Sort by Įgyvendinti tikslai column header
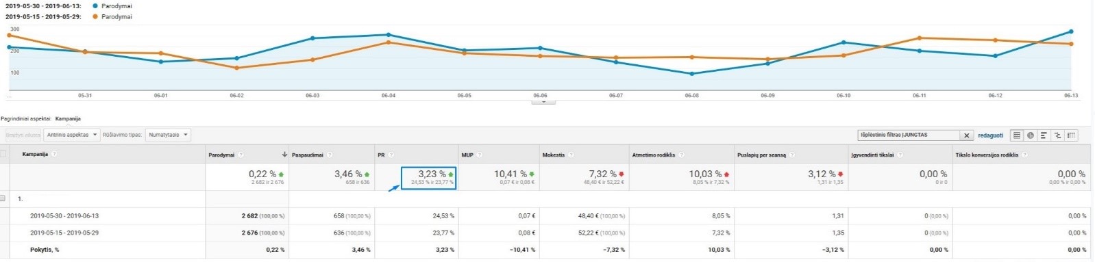 pyautogui.click(x=872, y=155)
